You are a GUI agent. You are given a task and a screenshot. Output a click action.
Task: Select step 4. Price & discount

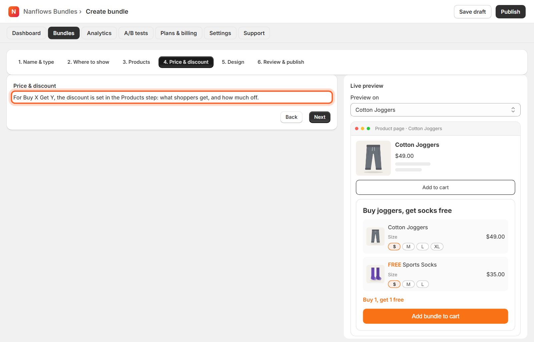(186, 62)
